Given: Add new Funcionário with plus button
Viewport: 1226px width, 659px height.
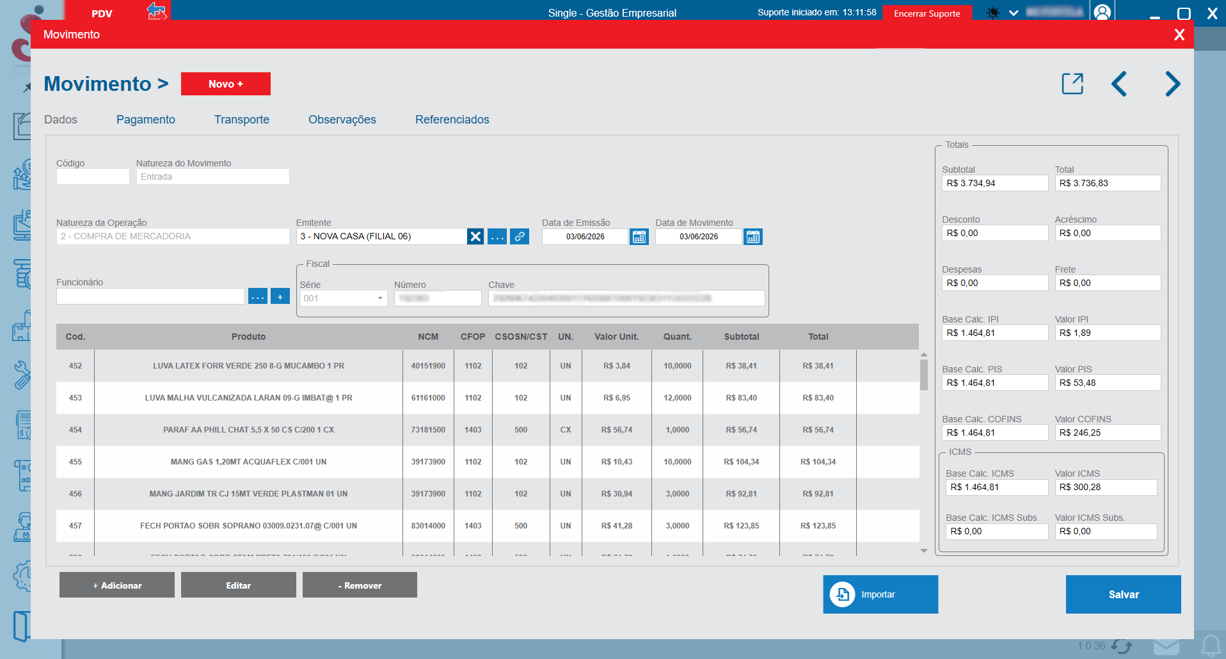Looking at the screenshot, I should point(280,296).
